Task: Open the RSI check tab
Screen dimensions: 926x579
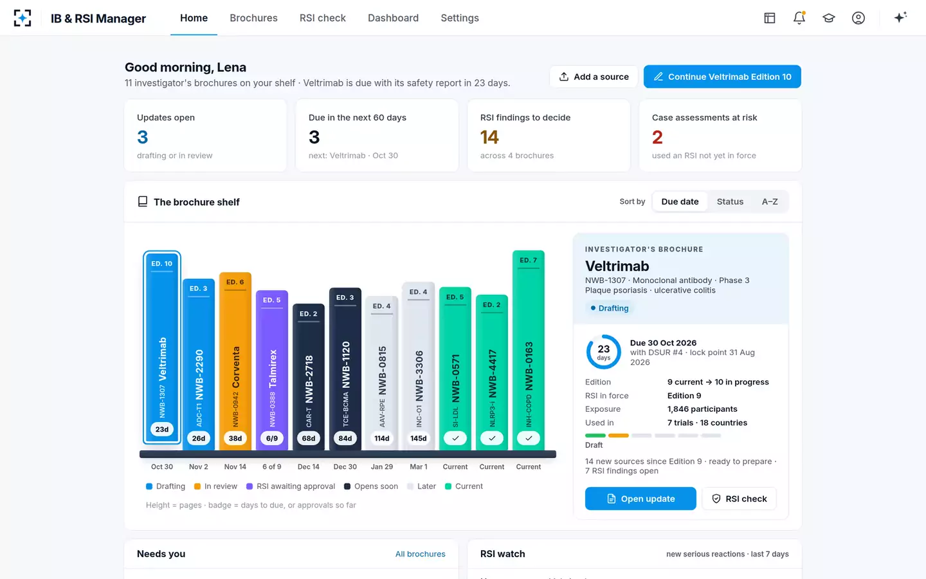Action: tap(323, 18)
